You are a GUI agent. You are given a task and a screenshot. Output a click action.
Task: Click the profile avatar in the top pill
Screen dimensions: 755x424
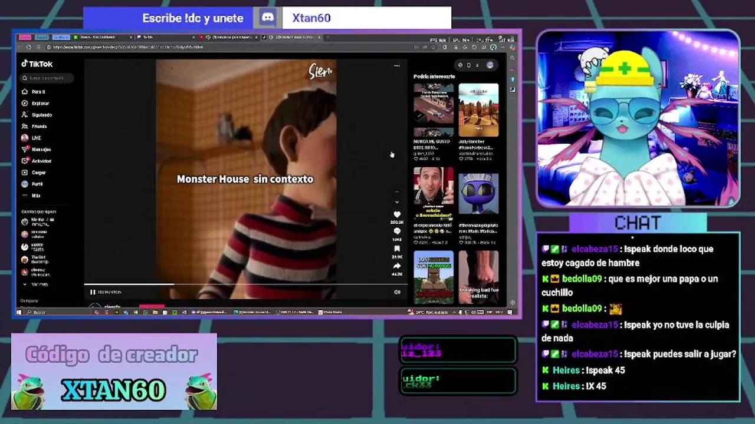click(x=490, y=65)
